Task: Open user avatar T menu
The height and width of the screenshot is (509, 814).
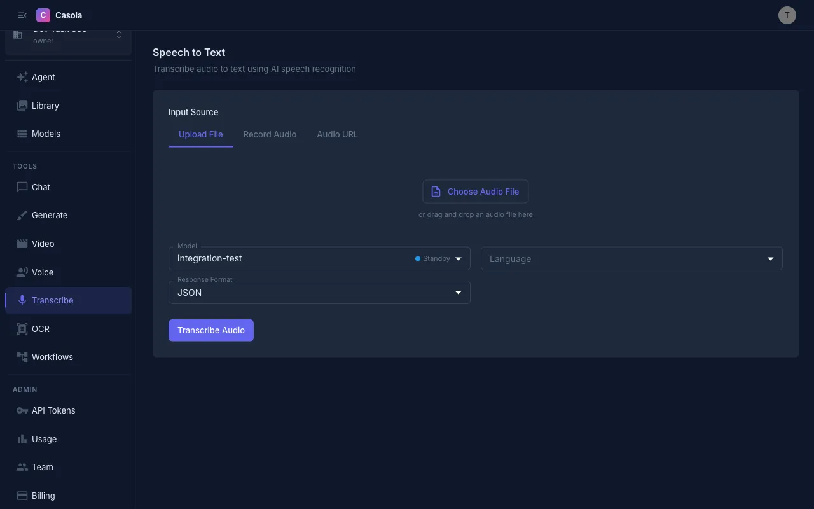Action: click(787, 15)
